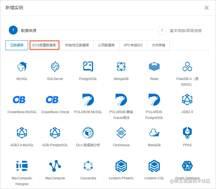Image resolution: width=216 pixels, height=189 pixels.
Task: Pick the MaxCompute-Hologres icon
Action: coord(22,166)
